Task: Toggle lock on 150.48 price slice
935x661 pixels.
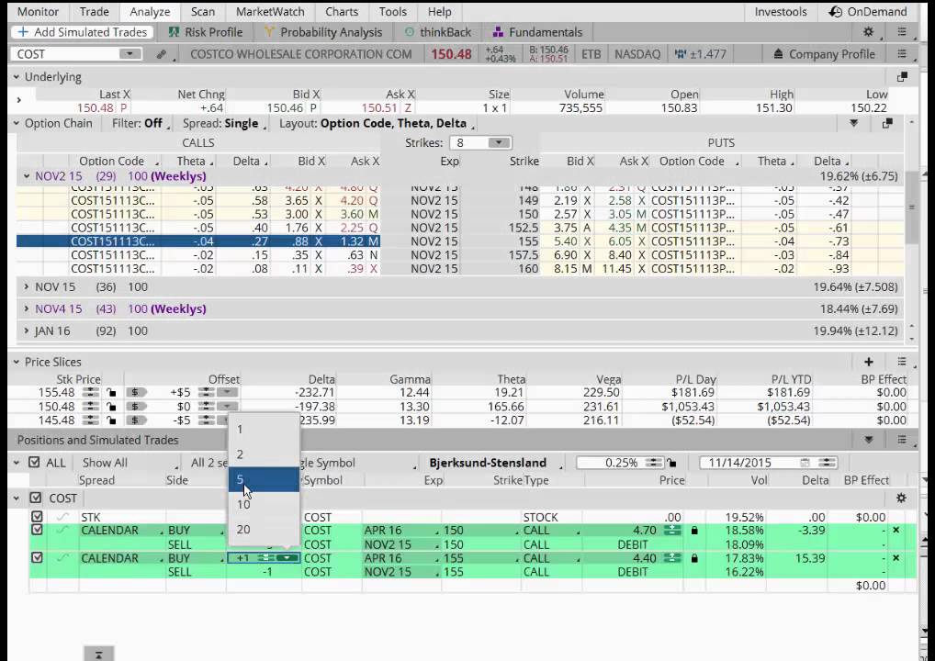Action: click(111, 407)
